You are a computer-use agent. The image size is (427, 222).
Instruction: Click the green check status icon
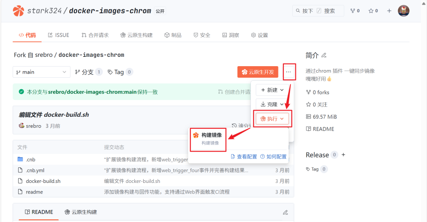21,92
